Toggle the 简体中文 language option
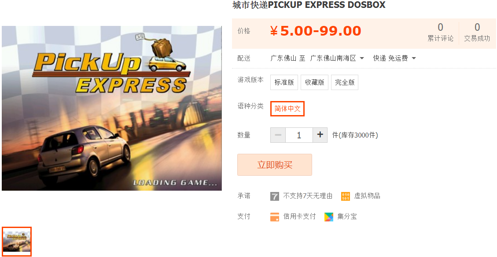 pyautogui.click(x=287, y=109)
